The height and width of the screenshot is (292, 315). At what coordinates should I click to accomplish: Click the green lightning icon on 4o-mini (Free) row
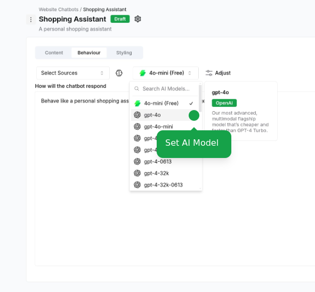pyautogui.click(x=138, y=103)
